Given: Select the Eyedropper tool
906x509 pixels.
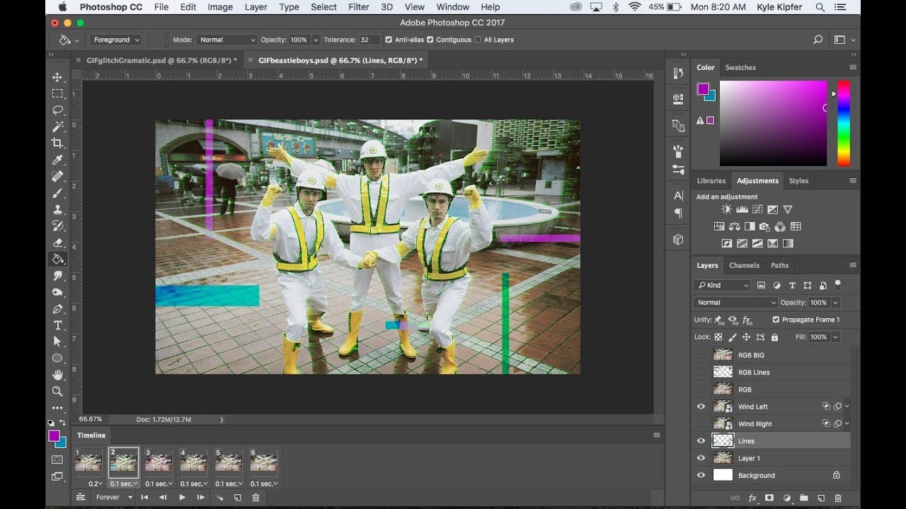Looking at the screenshot, I should click(57, 160).
